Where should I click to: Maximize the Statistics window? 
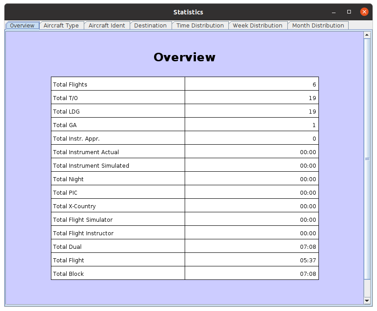349,12
